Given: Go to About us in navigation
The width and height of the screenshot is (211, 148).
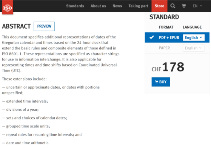Looking at the screenshot, I should pyautogui.click(x=98, y=6).
